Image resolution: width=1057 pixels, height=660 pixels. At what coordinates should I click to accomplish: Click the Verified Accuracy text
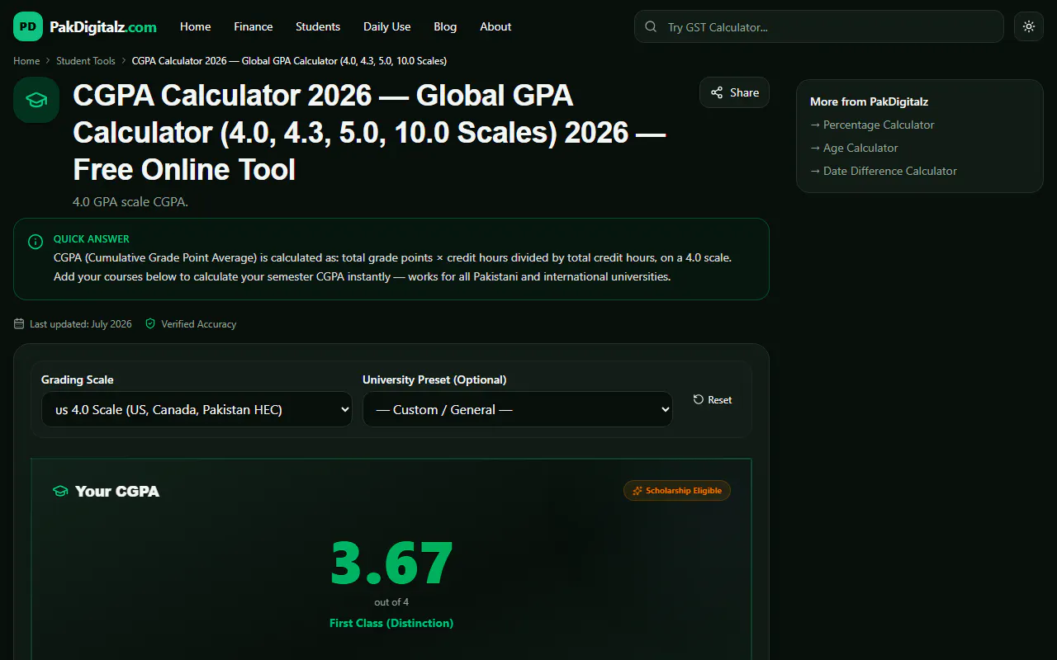[x=199, y=324]
